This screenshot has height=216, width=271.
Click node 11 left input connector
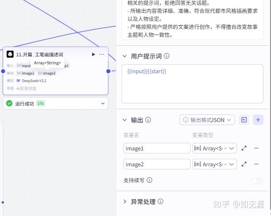click(3, 71)
